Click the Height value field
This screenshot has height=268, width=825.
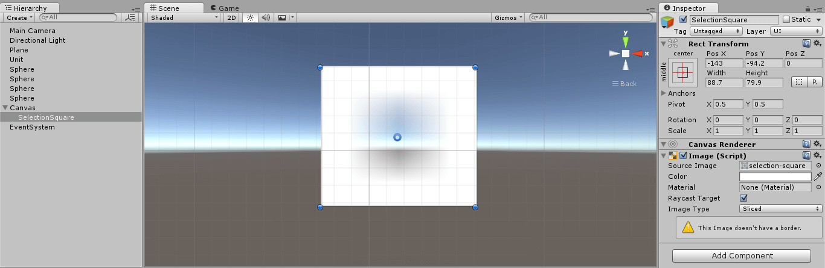(764, 82)
